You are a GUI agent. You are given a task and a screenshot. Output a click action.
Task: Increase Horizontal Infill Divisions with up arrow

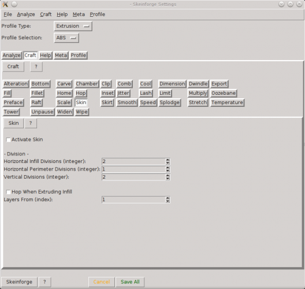[x=168, y=160]
